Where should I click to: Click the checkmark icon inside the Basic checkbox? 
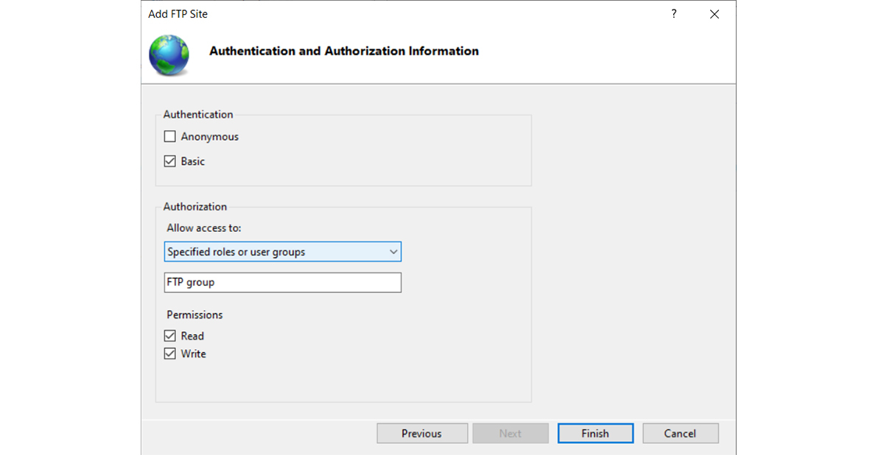coord(169,161)
